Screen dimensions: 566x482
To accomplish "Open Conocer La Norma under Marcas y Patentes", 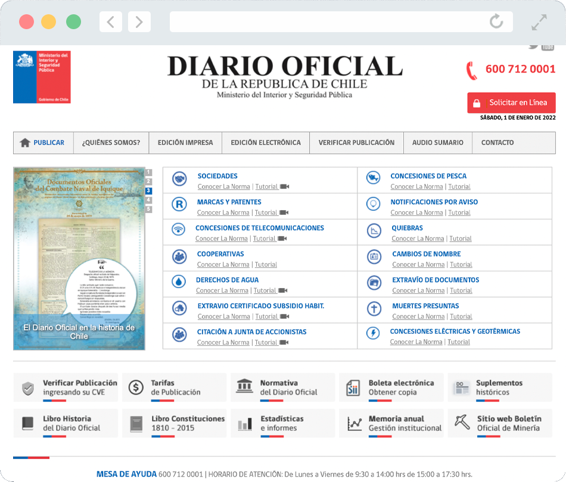I will 223,212.
